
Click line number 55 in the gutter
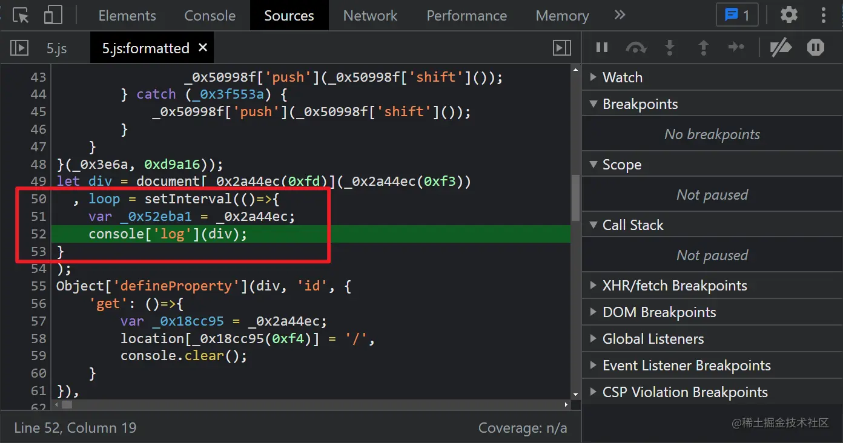[x=38, y=286]
